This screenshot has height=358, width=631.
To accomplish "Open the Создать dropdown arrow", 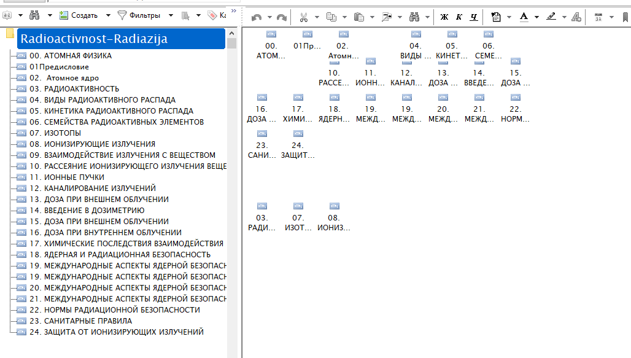I will [108, 15].
